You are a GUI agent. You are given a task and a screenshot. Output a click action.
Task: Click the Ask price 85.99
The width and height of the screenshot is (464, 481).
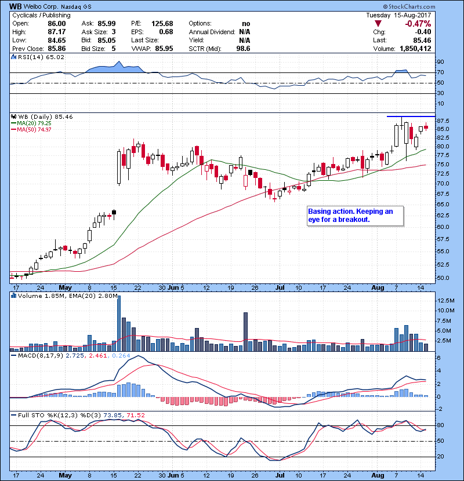(107, 24)
